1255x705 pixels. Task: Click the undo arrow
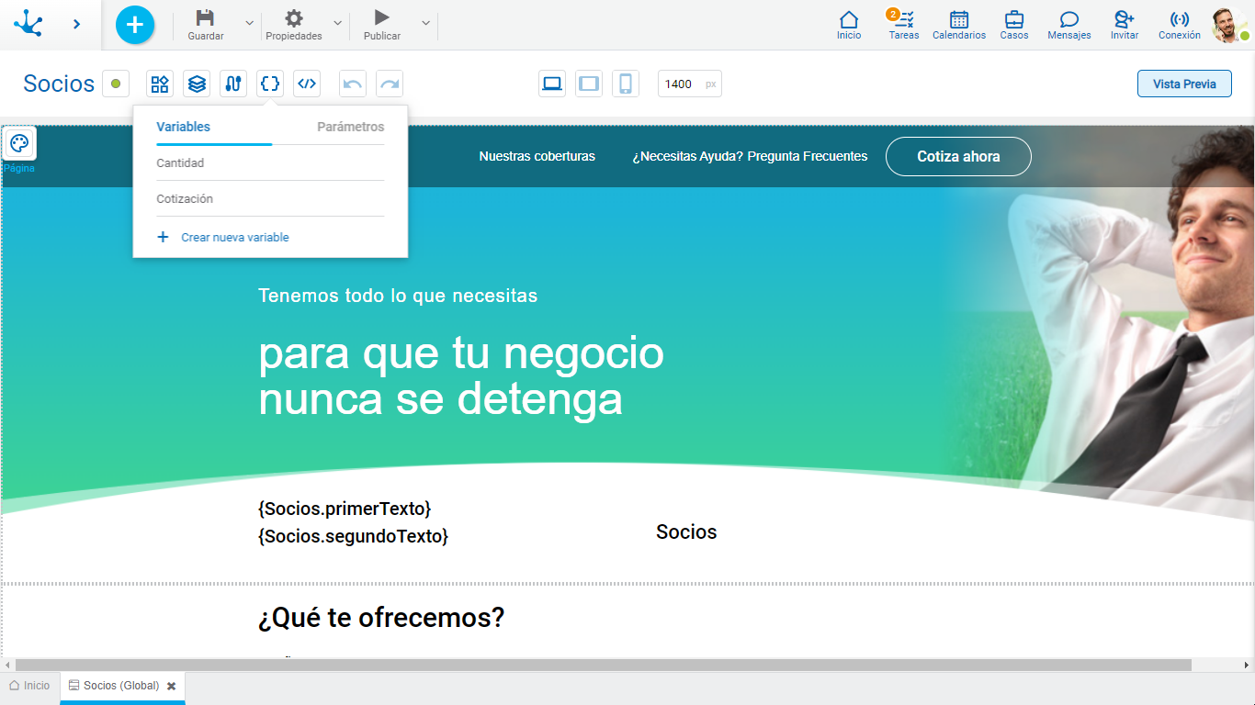pos(353,84)
